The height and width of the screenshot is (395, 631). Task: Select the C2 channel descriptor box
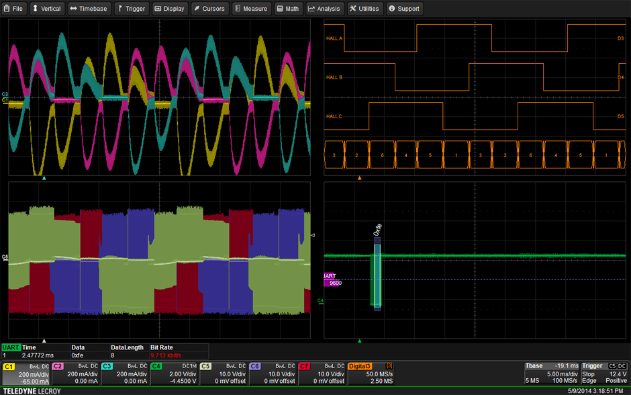click(75, 374)
